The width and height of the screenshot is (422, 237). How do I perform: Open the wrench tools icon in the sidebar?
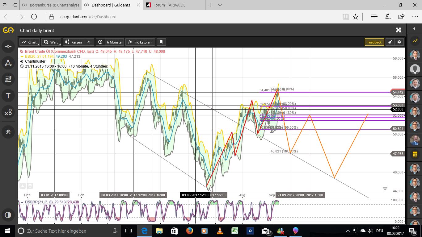click(x=8, y=132)
